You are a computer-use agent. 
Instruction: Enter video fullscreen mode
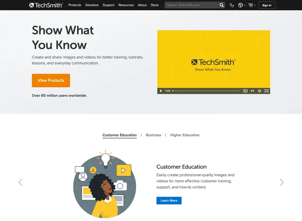click(266, 91)
